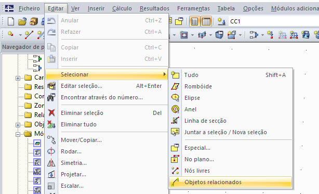This screenshot has width=319, height=194.
Task: Click the Elipse selection icon
Action: tap(175, 98)
